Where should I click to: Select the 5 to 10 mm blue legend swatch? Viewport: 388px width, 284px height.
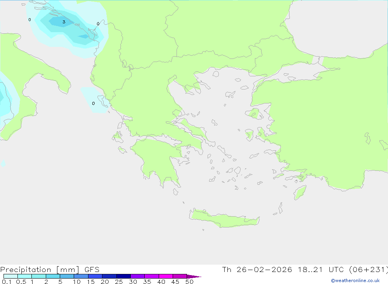[x=67, y=276]
